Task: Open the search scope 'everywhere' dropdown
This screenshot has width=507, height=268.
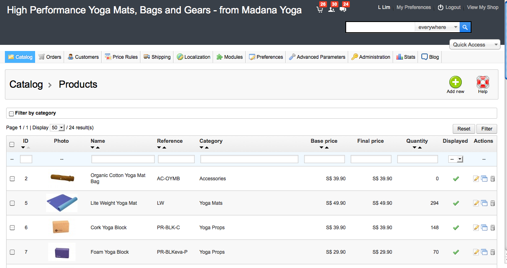Action: coord(438,27)
